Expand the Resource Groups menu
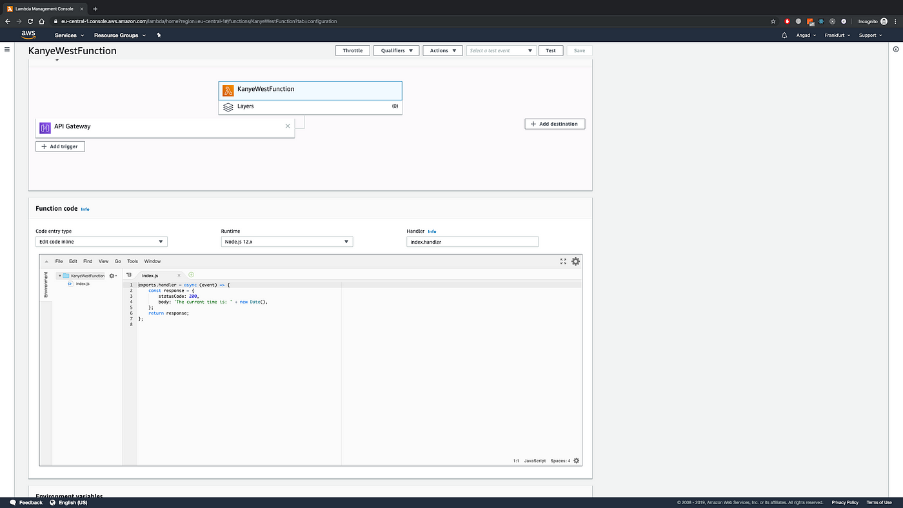Image resolution: width=903 pixels, height=508 pixels. pos(120,35)
